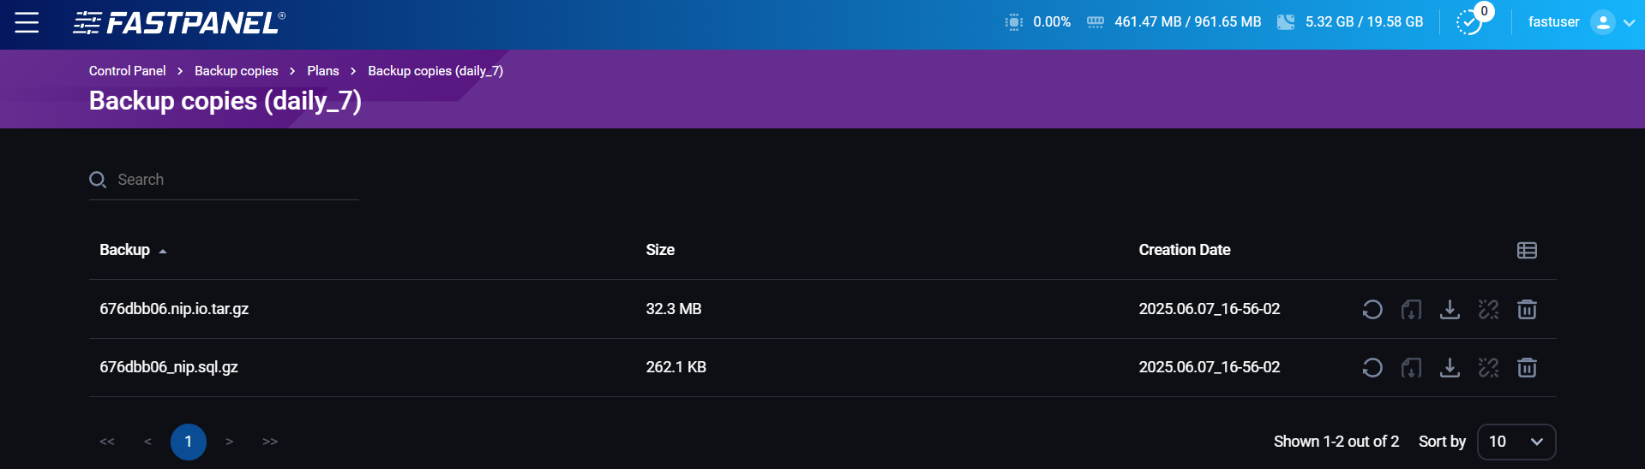
Task: Download the 676dbb06_nip.sql.gz backup file
Action: [x=1450, y=367]
